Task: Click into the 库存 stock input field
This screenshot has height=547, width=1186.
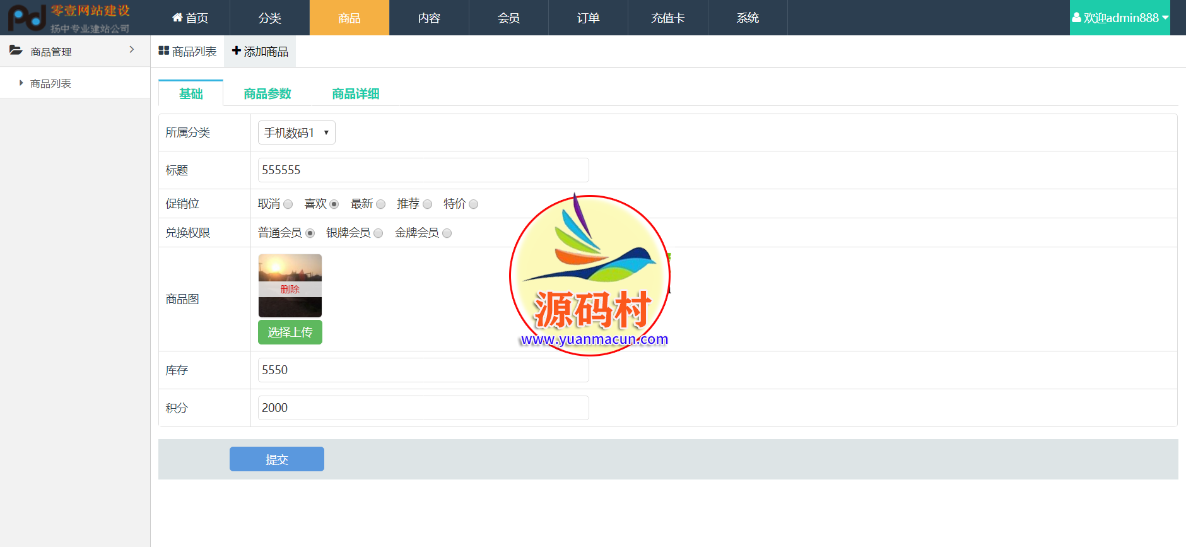Action: [423, 370]
